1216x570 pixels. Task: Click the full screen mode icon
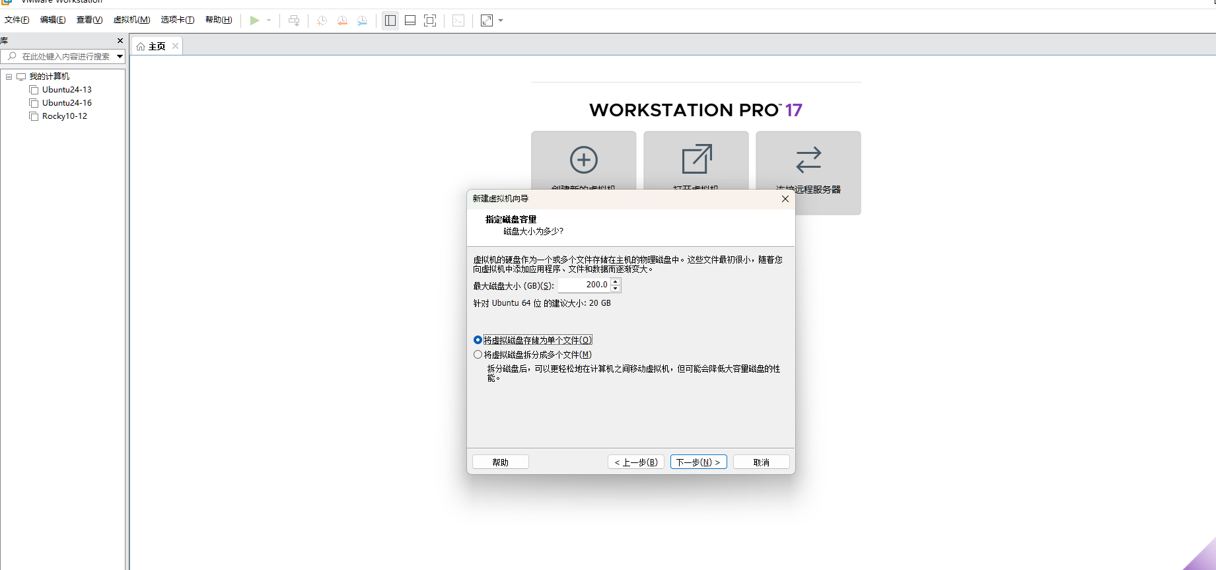[430, 20]
